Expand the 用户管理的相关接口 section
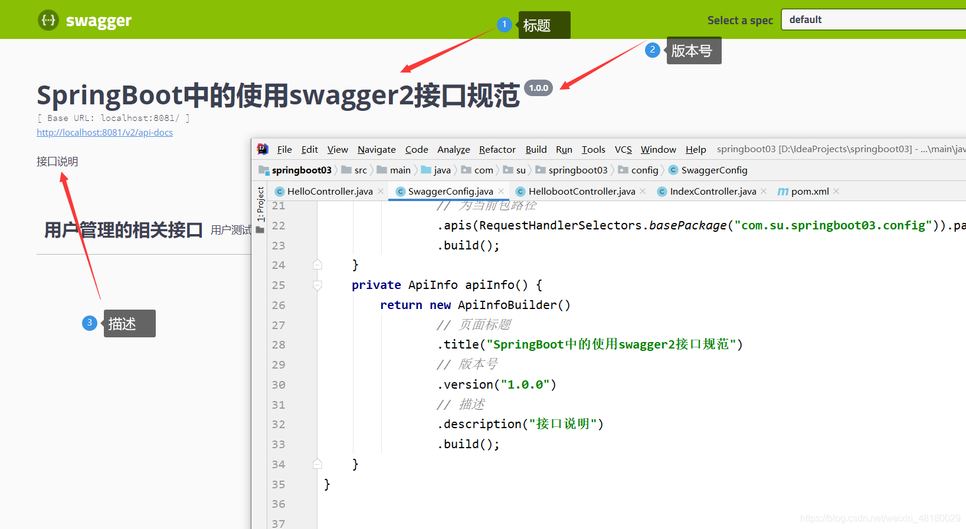The height and width of the screenshot is (529, 966). 123,230
